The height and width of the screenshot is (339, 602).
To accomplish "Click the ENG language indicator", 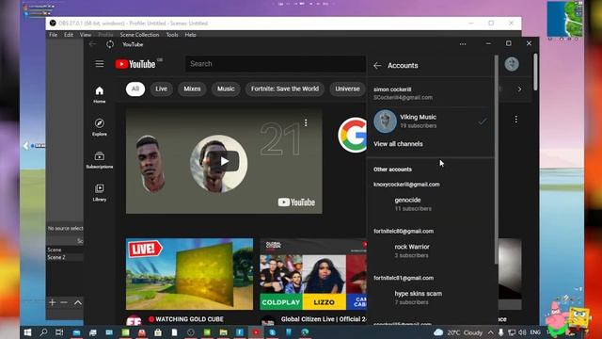I will coord(535,332).
